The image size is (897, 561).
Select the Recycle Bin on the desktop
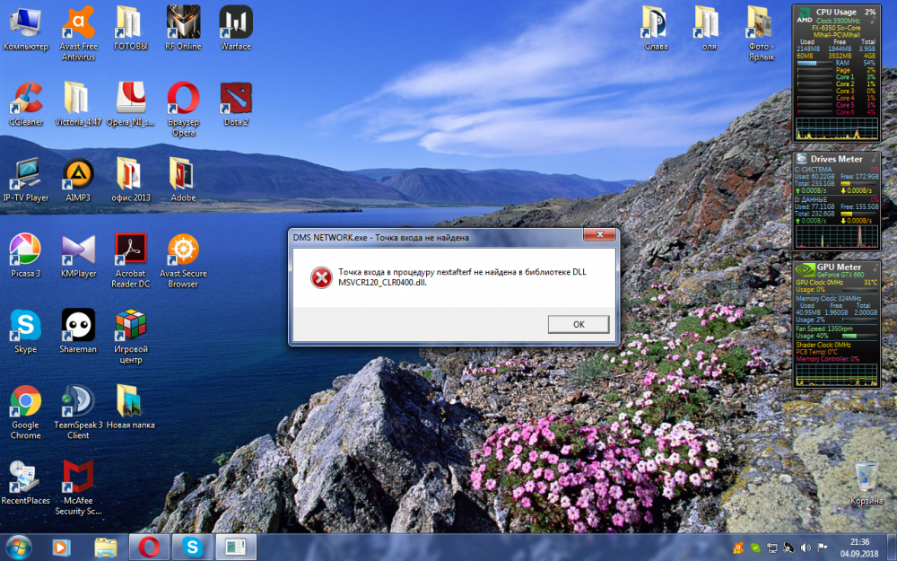point(866,477)
